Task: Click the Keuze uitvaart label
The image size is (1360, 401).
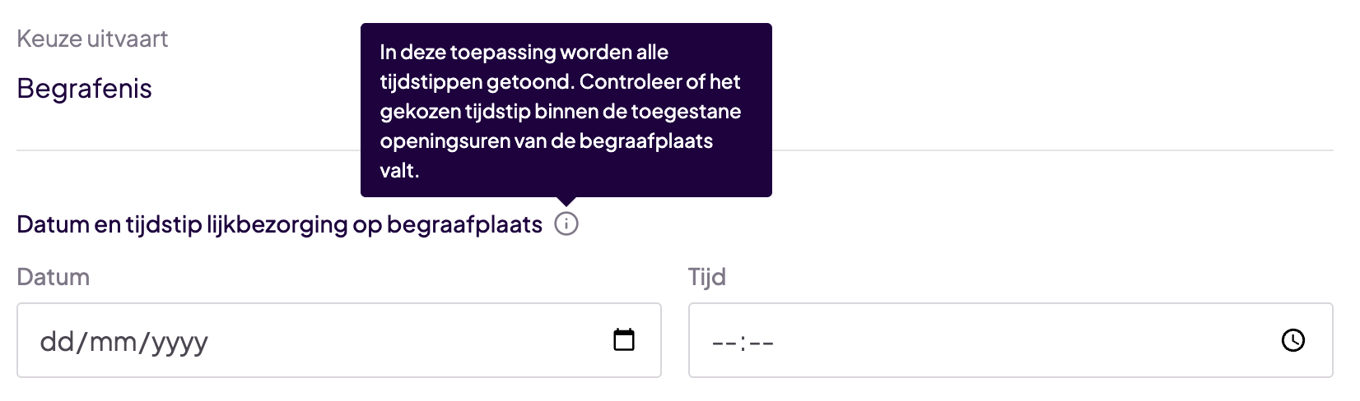Action: coord(92,39)
